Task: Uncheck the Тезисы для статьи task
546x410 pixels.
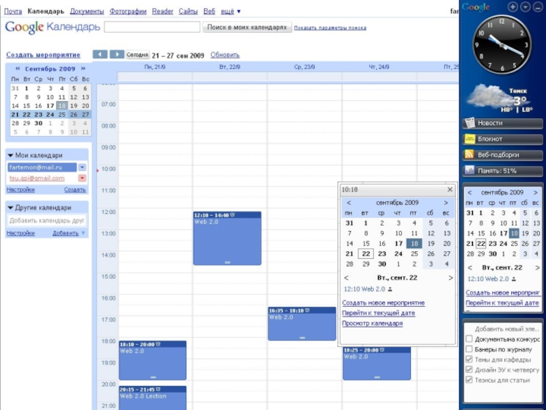Action: (x=469, y=380)
